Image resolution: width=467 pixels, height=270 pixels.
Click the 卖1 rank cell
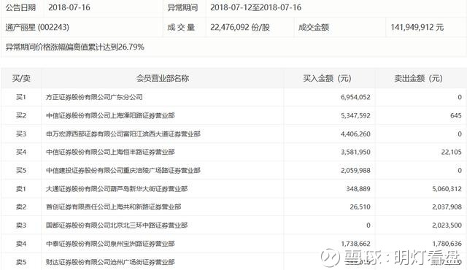21,189
